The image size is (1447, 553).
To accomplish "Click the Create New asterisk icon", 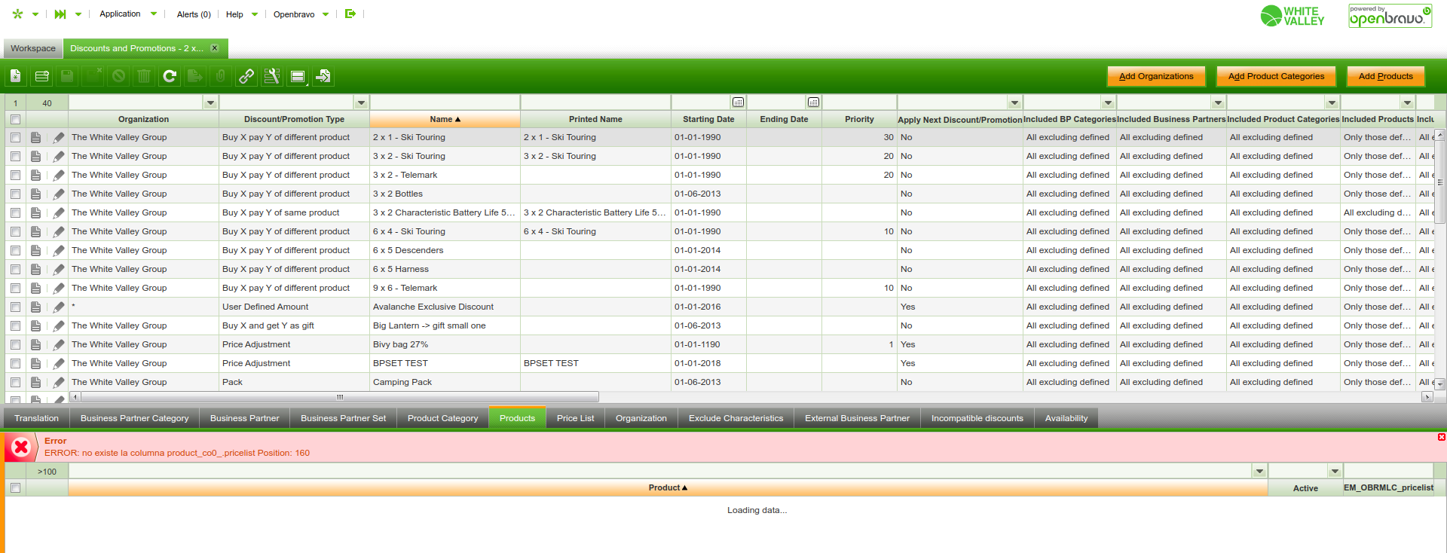I will click(17, 14).
